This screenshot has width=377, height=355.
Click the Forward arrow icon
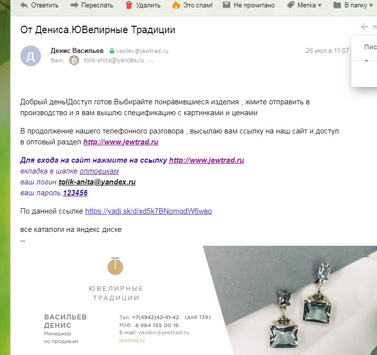tap(74, 5)
